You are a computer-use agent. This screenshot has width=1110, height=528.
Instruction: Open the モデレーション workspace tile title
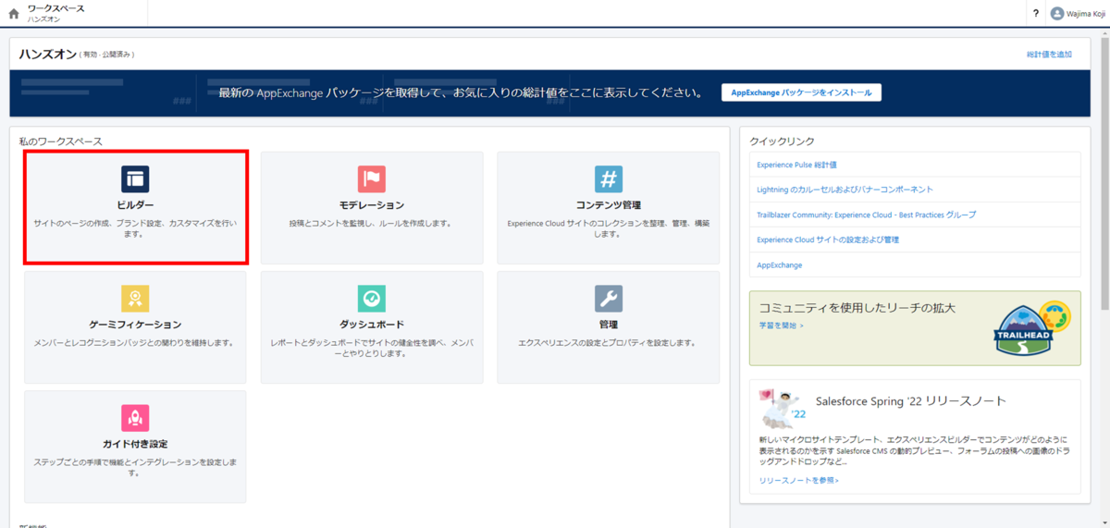[372, 205]
